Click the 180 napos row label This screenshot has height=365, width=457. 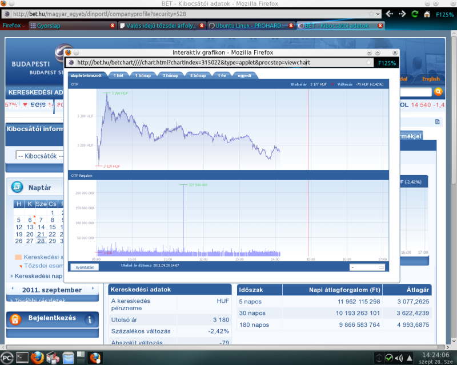click(x=254, y=325)
